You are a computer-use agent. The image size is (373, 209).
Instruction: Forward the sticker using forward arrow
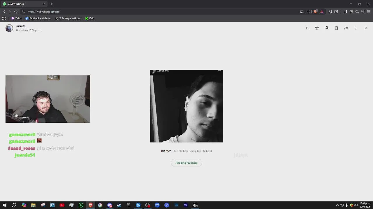click(346, 28)
